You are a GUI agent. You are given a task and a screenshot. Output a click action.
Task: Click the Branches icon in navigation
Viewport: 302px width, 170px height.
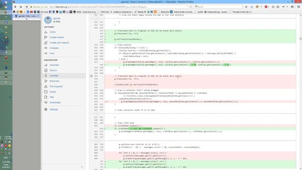coord(46,81)
